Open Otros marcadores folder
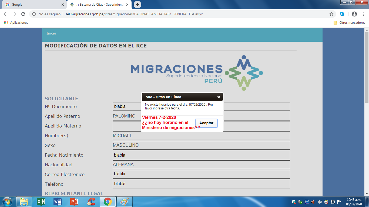This screenshot has height=207, width=369. (x=349, y=23)
